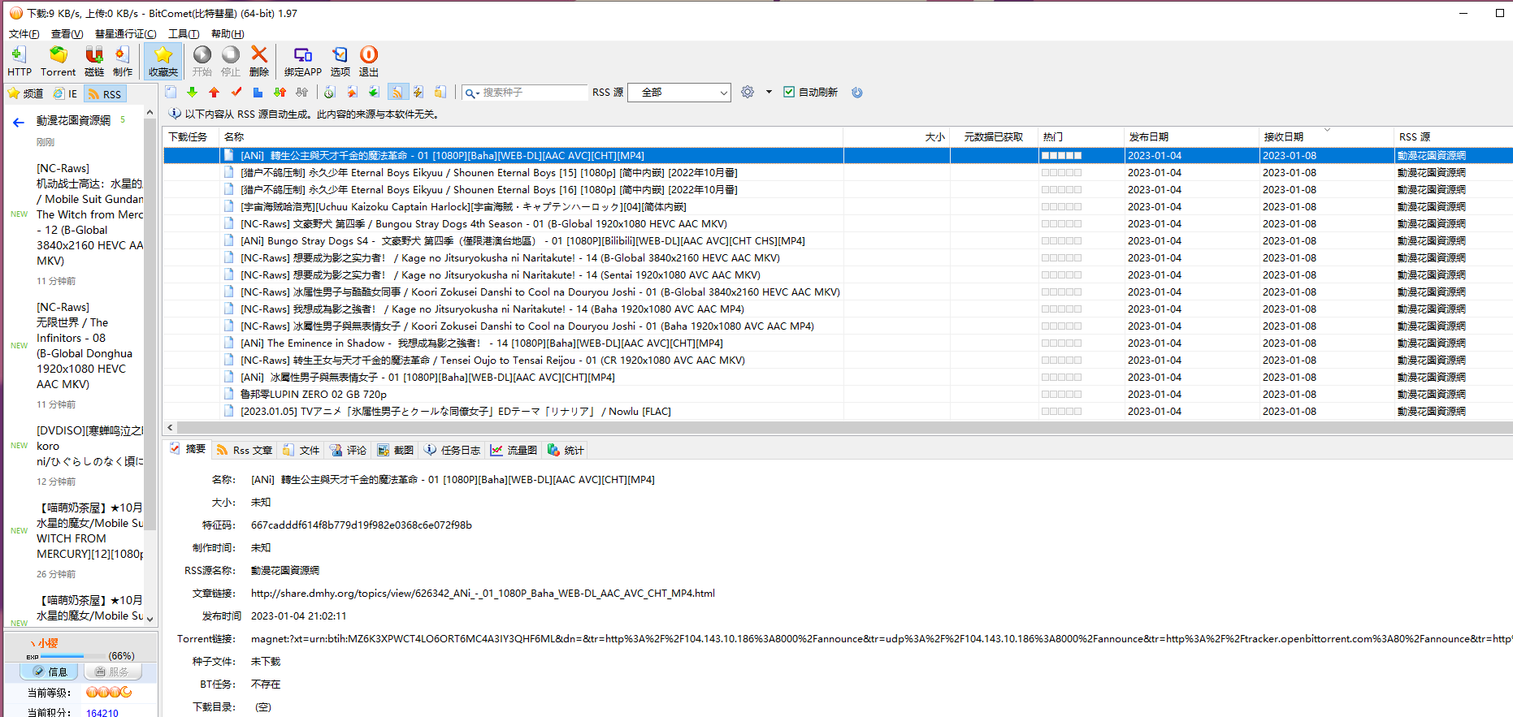Image resolution: width=1513 pixels, height=717 pixels.
Task: Open a Torrent file via toolbar
Action: coord(58,62)
